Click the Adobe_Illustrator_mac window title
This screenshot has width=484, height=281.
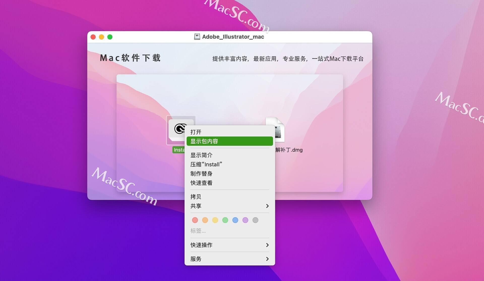(x=233, y=37)
